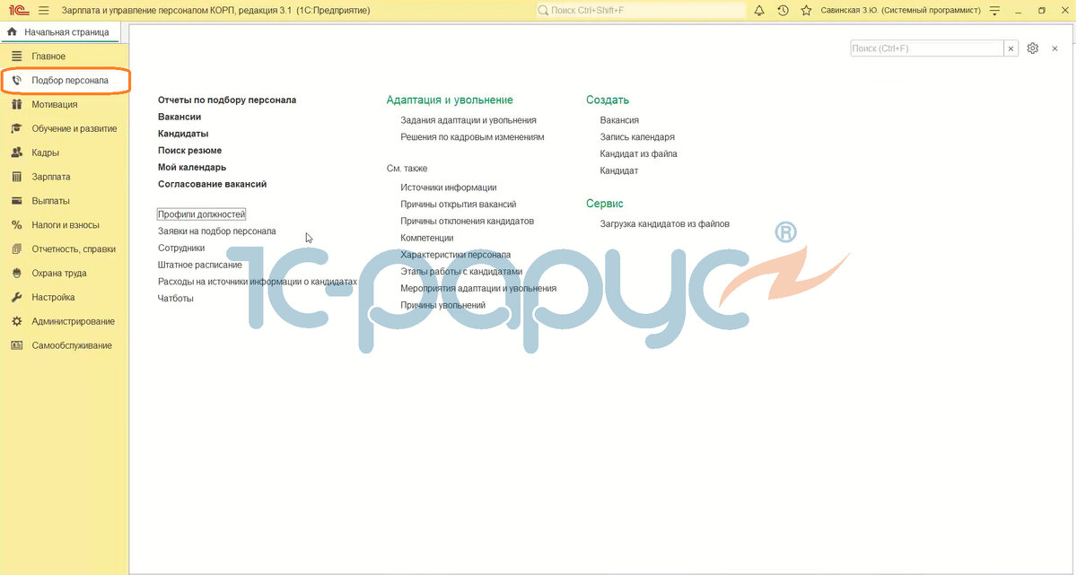Open Мероприятия адаптации и увольнения

click(478, 288)
